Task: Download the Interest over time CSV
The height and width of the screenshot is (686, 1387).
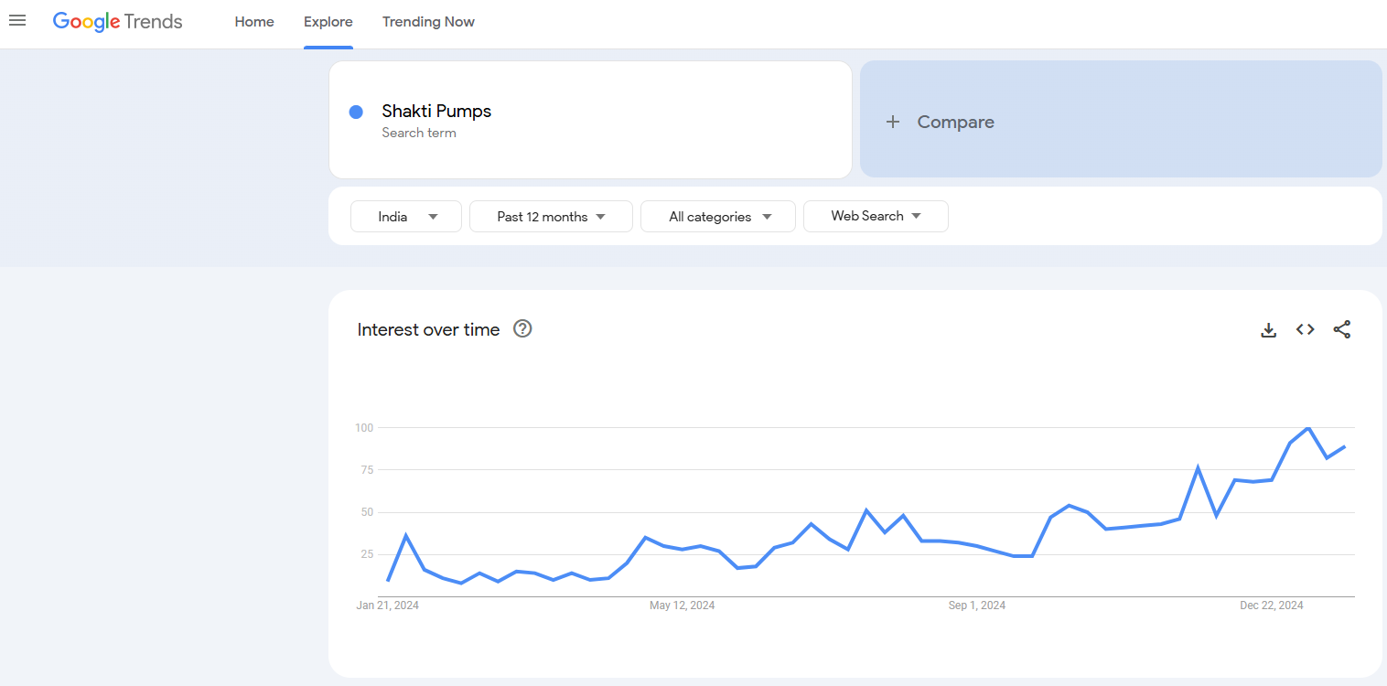Action: [x=1268, y=330]
